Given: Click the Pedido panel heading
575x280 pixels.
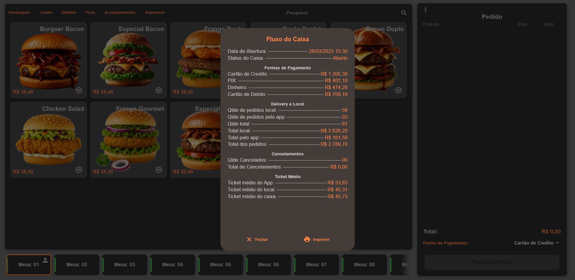Looking at the screenshot, I should click(492, 17).
